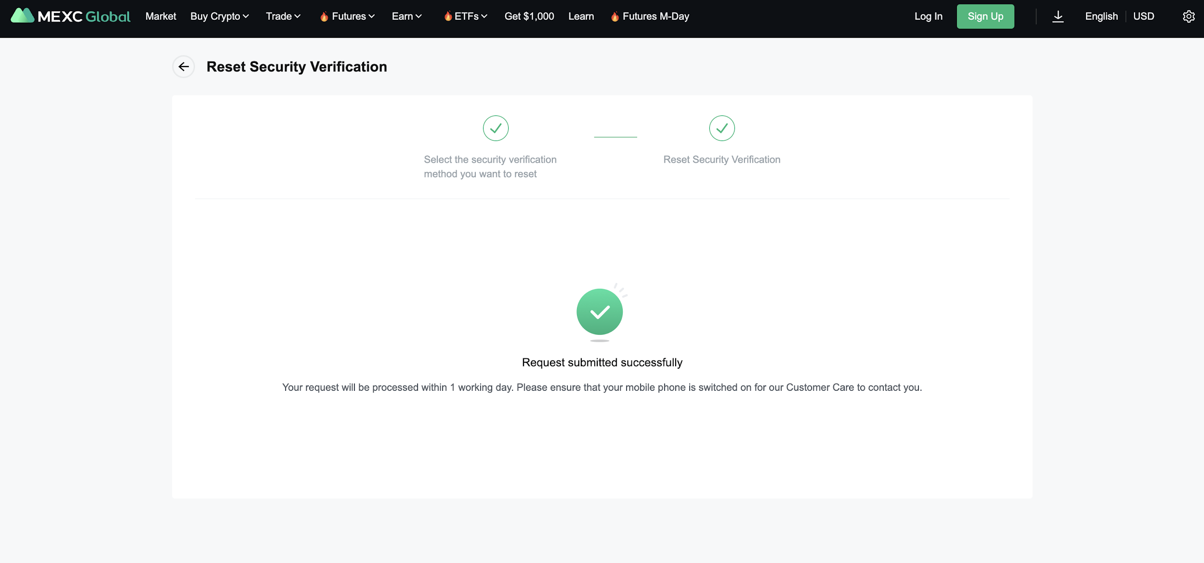Change the English language selector
1204x563 pixels.
1101,16
